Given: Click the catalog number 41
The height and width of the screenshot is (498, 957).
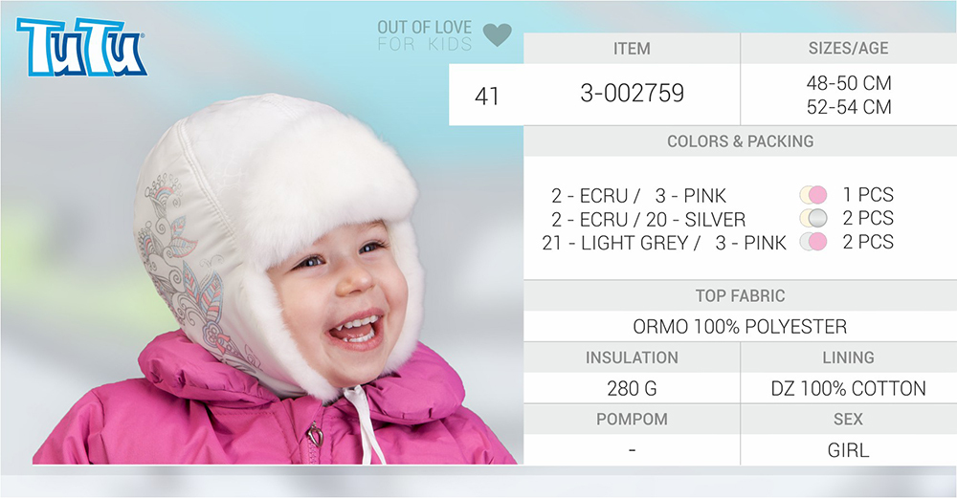Looking at the screenshot, I should 486,97.
